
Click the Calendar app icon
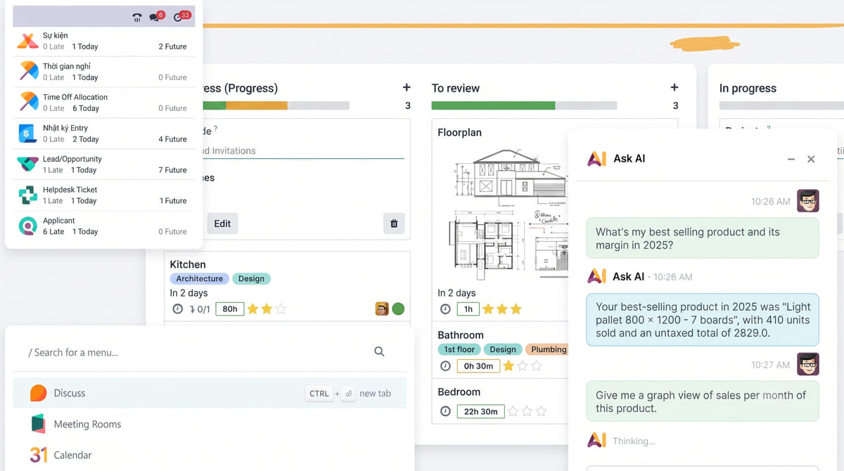click(38, 455)
